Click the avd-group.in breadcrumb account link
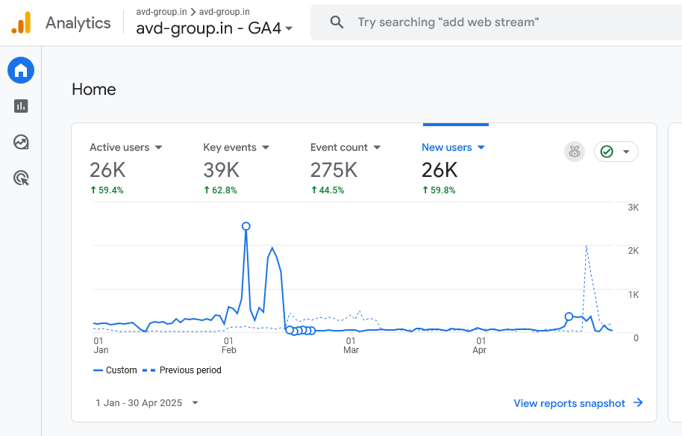 click(161, 11)
